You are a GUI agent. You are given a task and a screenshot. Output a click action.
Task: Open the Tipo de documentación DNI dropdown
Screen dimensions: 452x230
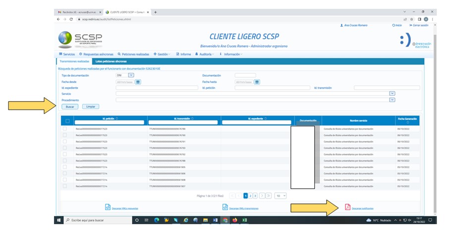click(x=131, y=75)
